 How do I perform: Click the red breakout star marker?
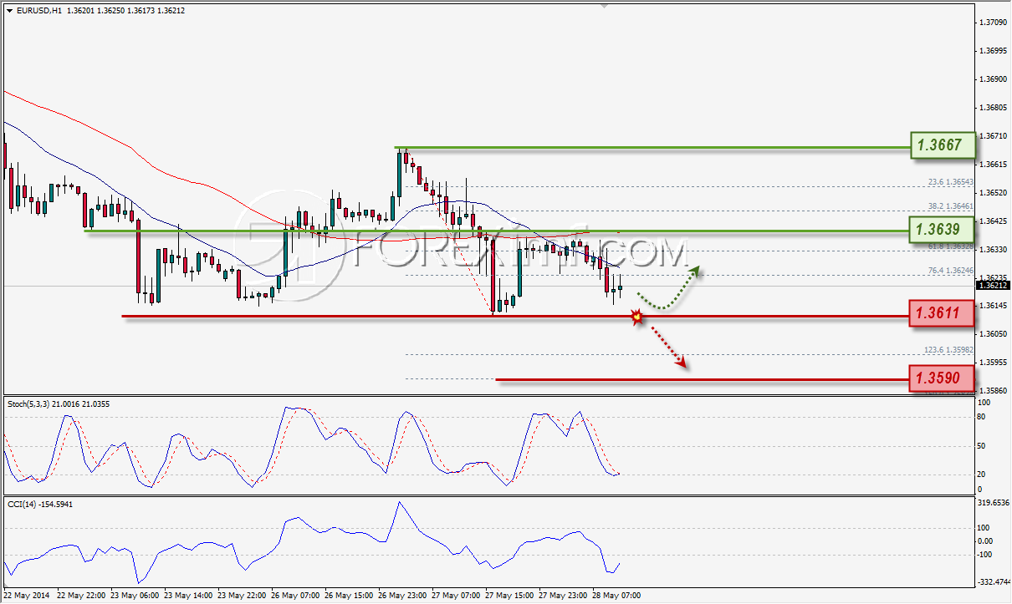click(637, 317)
